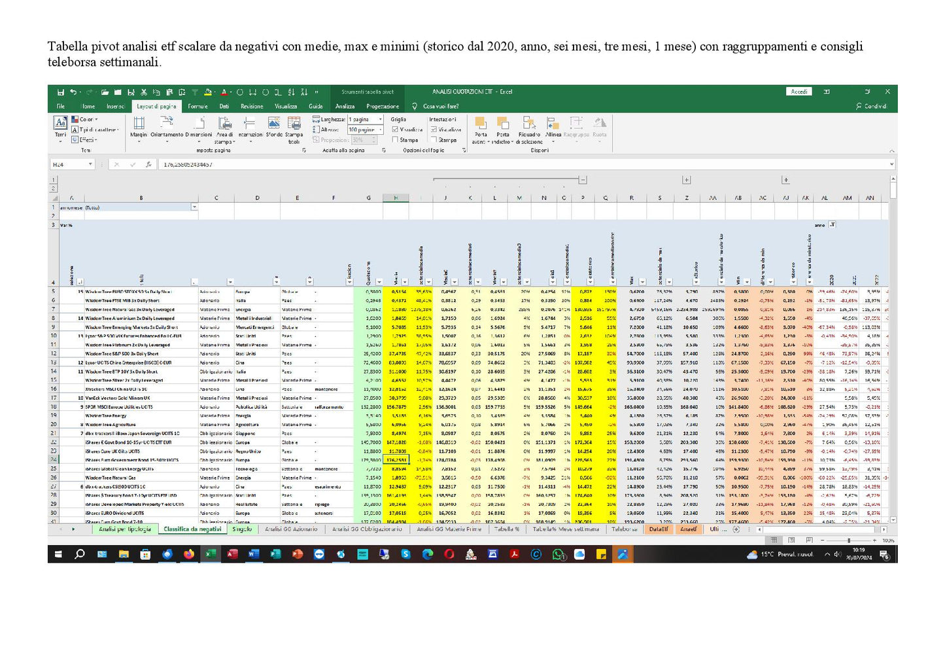Viewport: 945px width, 668px height.
Task: Open the Tipi di carattere theme fonts dropdown
Action: pyautogui.click(x=95, y=130)
